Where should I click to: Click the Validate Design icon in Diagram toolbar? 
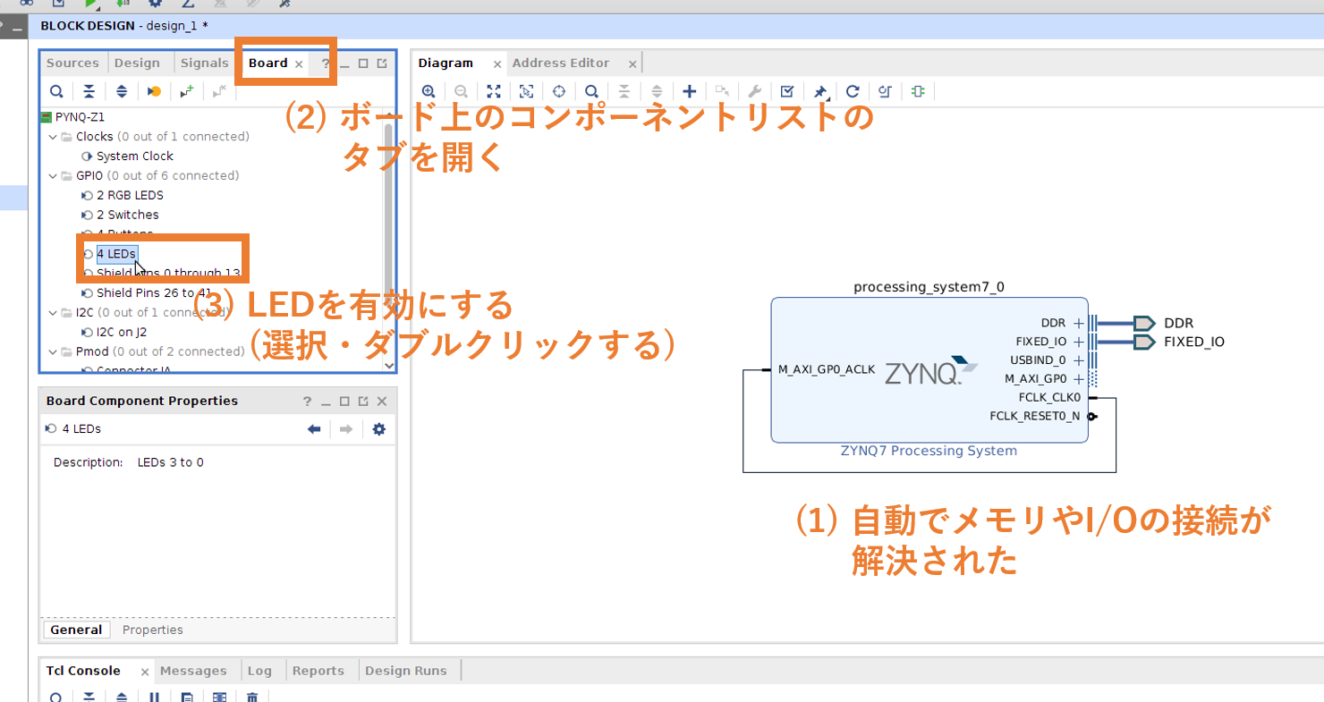click(x=789, y=90)
